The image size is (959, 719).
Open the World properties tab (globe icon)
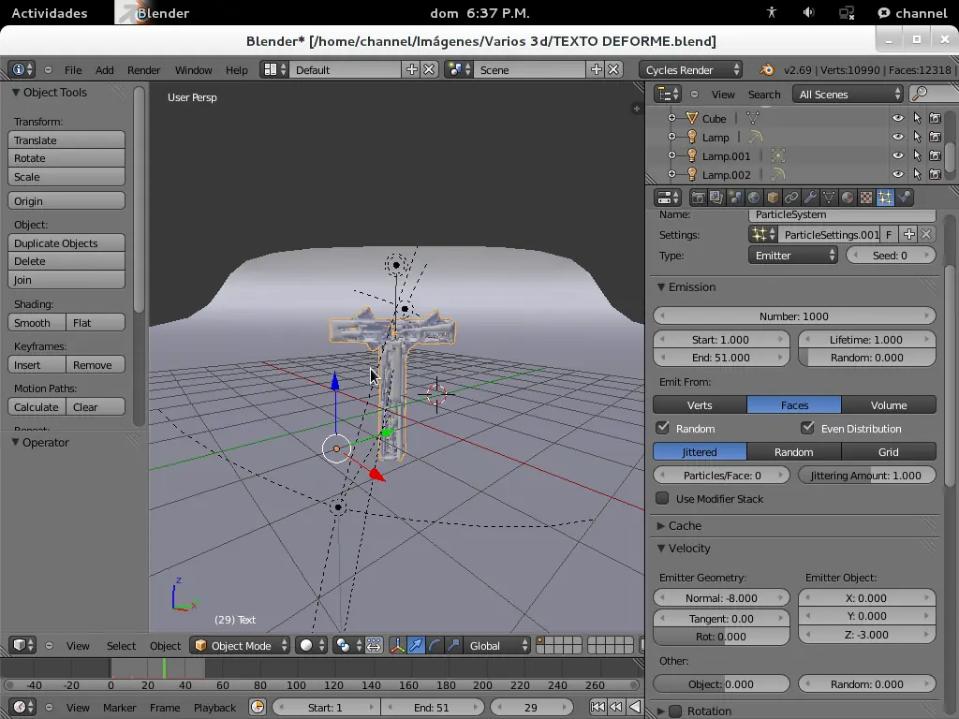(754, 198)
